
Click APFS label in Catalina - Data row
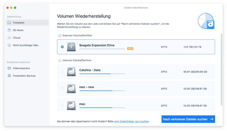point(164,72)
